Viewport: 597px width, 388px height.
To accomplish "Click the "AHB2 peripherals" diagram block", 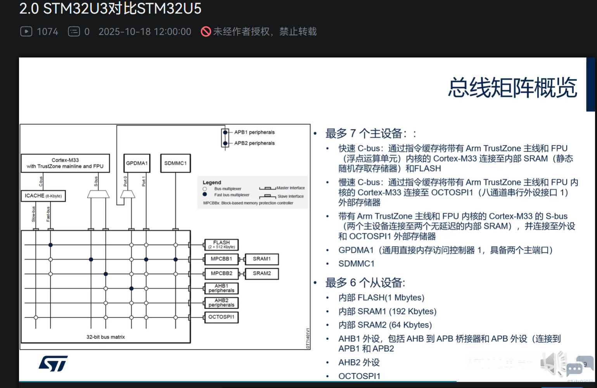I will point(221,303).
